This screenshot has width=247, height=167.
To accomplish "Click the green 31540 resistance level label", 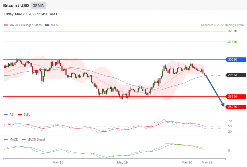I will pyautogui.click(x=232, y=42).
